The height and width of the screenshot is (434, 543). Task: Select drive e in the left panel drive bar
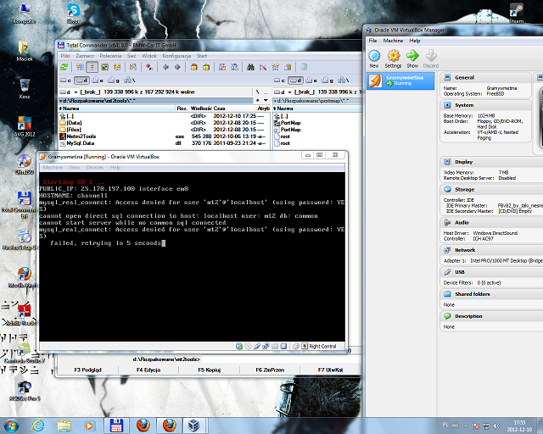[98, 81]
